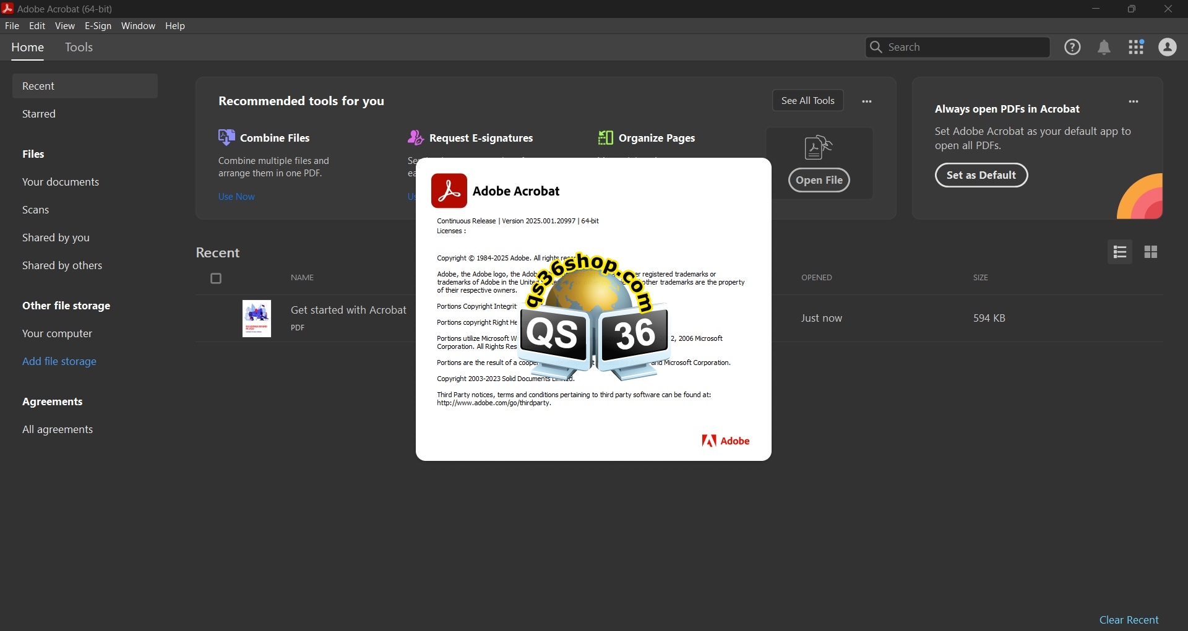Tick the select-all checkbox in Recent
The height and width of the screenshot is (631, 1188).
tap(216, 278)
